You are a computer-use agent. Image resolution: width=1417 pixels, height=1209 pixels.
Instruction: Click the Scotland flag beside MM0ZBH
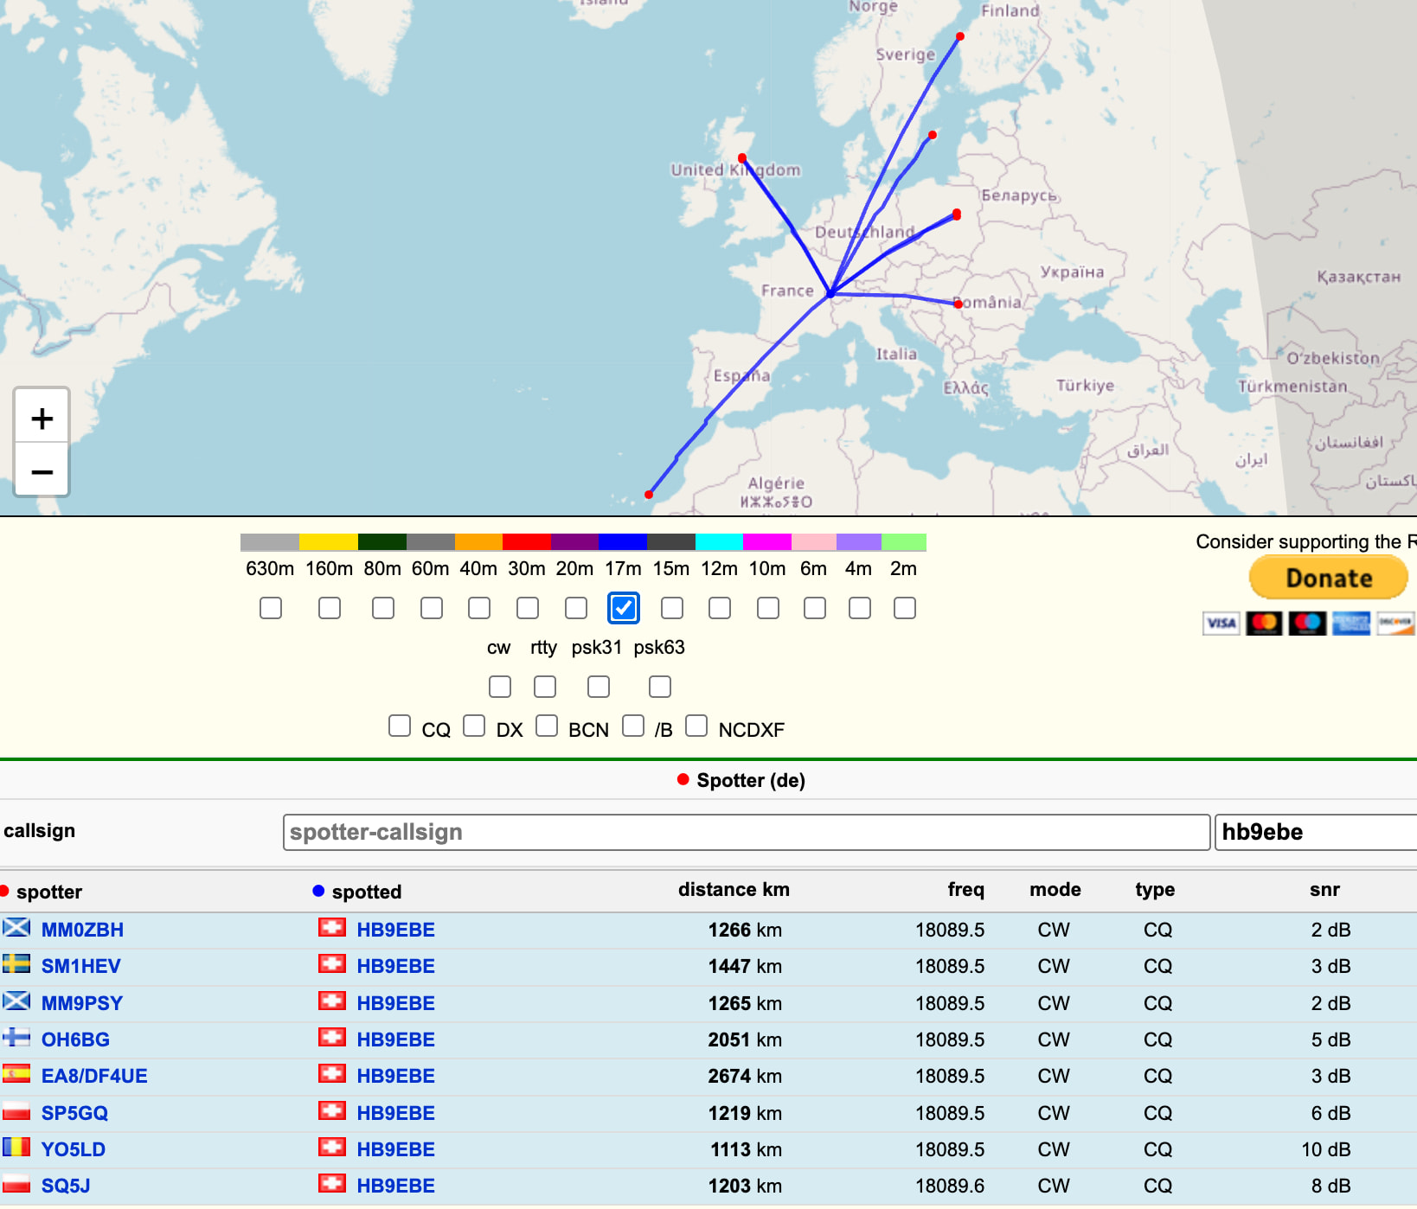(x=16, y=929)
